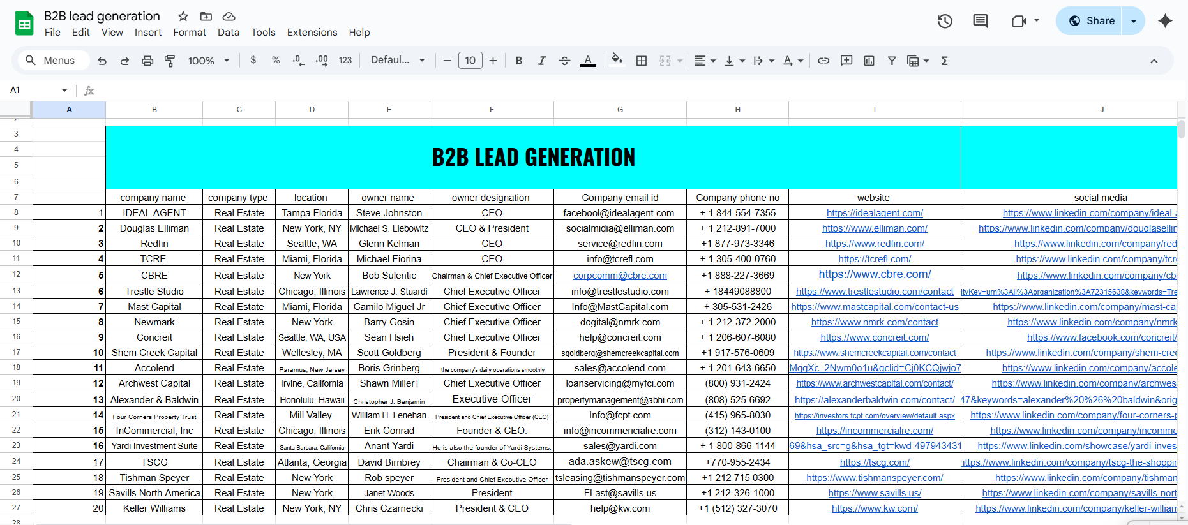Open the Tools menu
This screenshot has width=1188, height=525.
click(263, 33)
